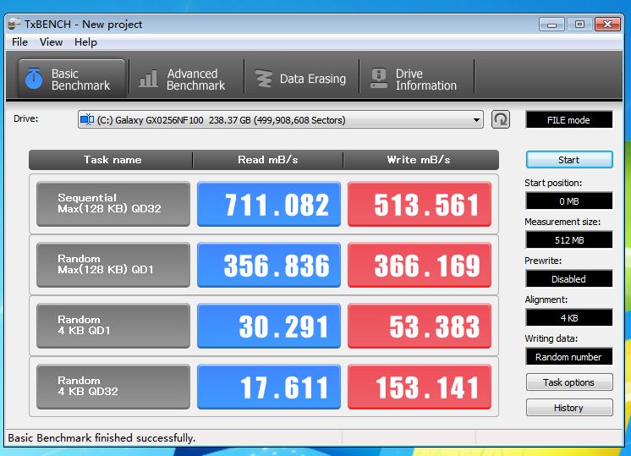
Task: Open the File menu
Action: click(x=19, y=42)
